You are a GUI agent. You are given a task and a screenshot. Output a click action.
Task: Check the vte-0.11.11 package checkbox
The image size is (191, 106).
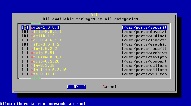[25, 74]
